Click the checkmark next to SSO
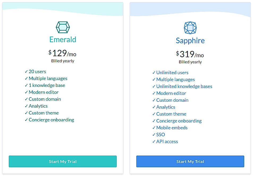 [x=154, y=135]
